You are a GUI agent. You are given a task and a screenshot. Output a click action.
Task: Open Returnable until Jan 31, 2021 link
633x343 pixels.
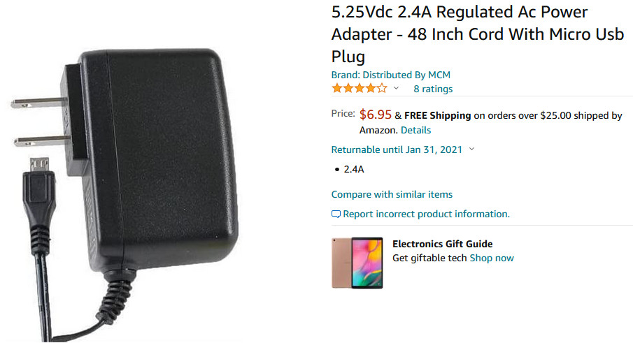pyautogui.click(x=397, y=149)
